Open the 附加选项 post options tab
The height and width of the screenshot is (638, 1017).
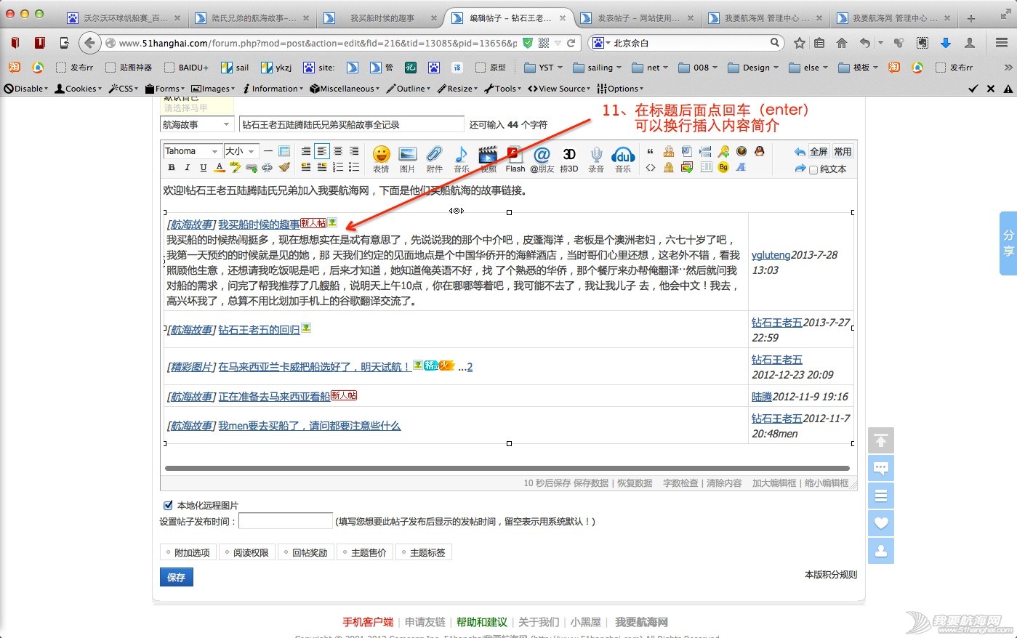[x=189, y=552]
